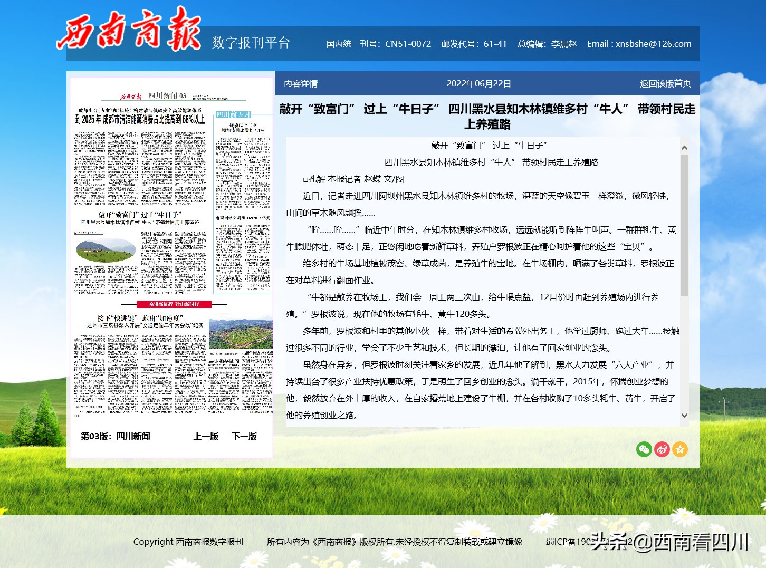This screenshot has width=766, height=568.
Task: Click headline 到2025年成都市清洁能源消费 on thumbnail
Action: pyautogui.click(x=140, y=119)
